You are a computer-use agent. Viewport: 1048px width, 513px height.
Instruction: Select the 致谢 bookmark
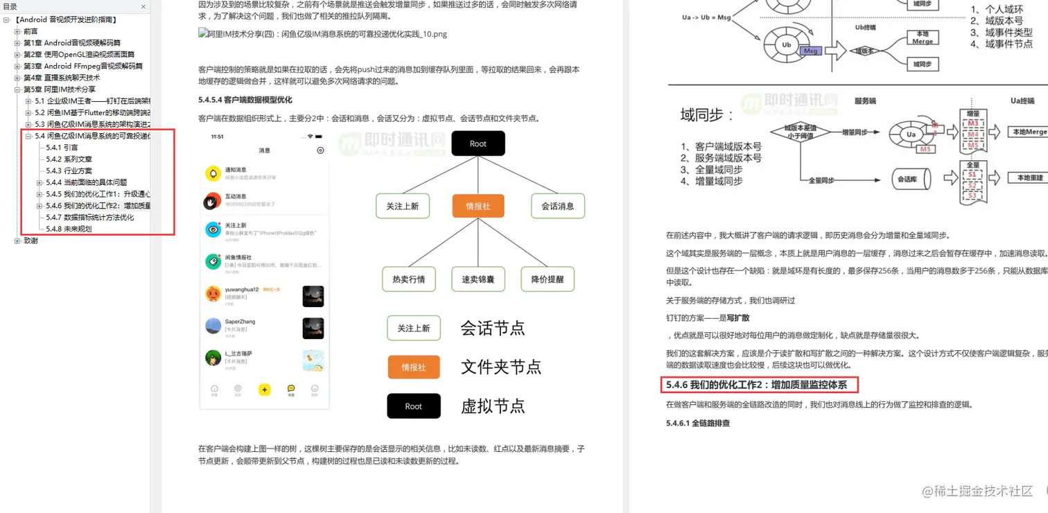(x=30, y=241)
